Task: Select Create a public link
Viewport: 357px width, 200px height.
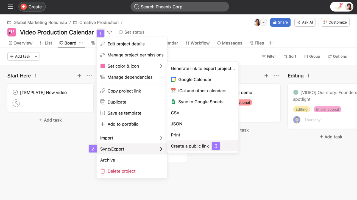Action: 190,146
